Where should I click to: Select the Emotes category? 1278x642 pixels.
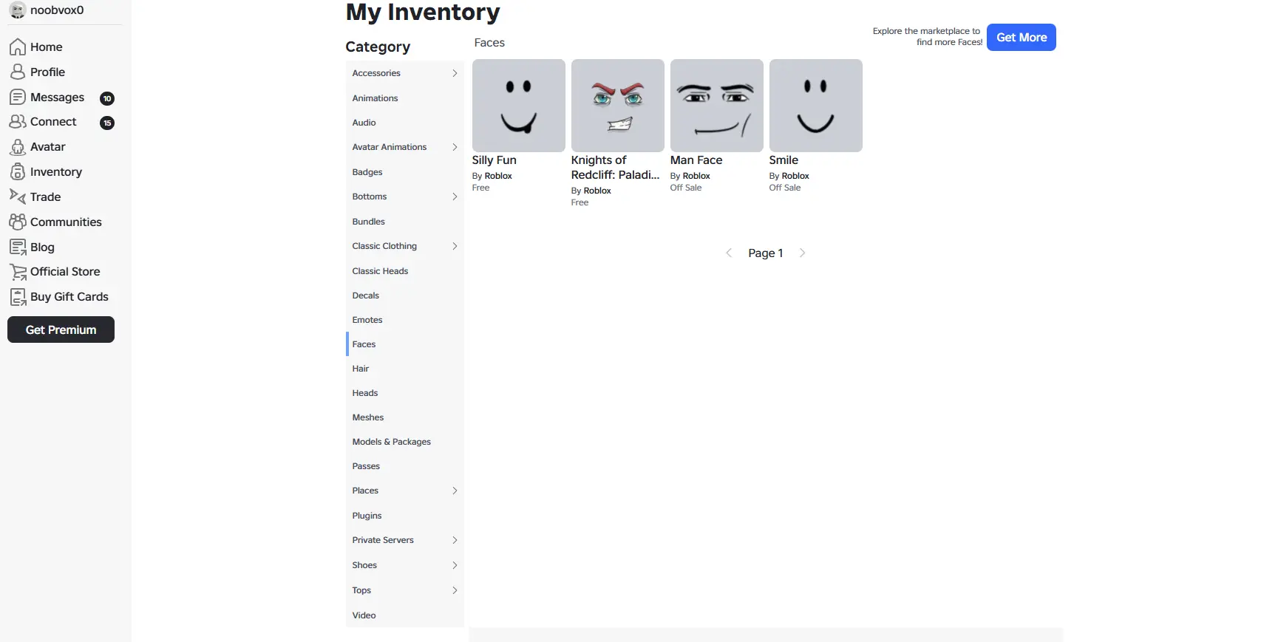[367, 320]
